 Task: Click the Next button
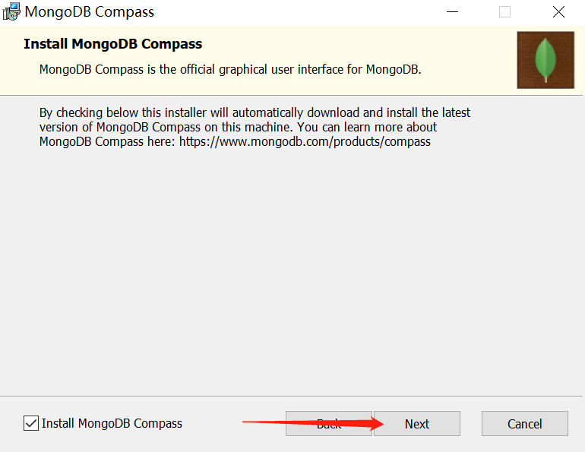[x=417, y=424]
